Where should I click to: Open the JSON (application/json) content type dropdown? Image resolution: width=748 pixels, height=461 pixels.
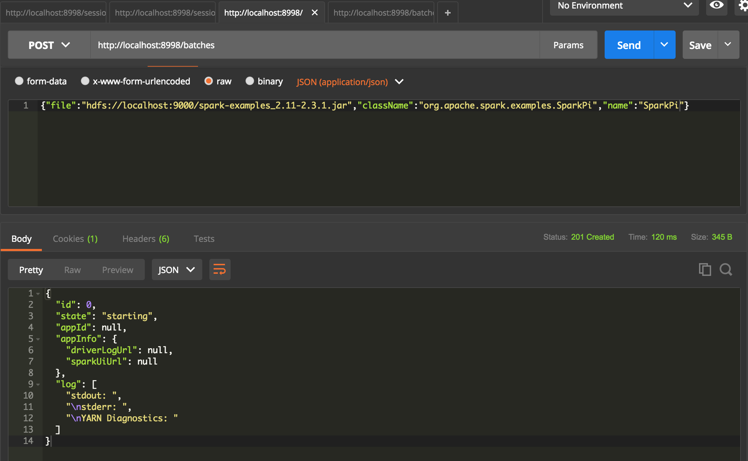pos(350,82)
